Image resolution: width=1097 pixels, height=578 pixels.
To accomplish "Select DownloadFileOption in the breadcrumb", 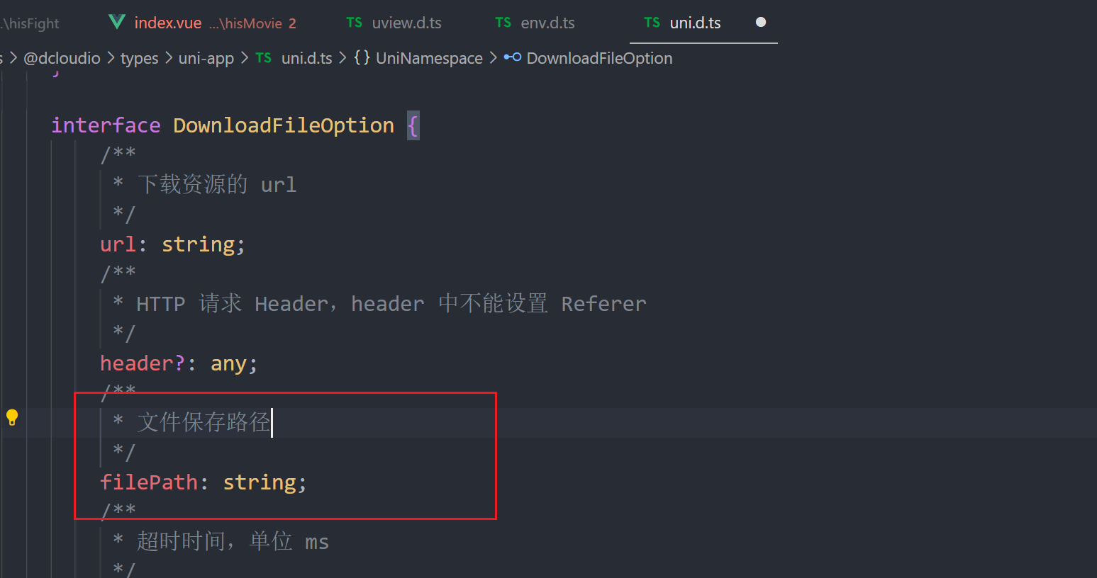I will (x=598, y=57).
